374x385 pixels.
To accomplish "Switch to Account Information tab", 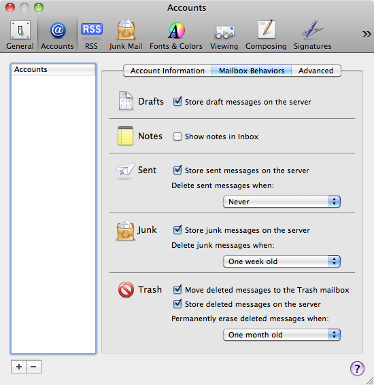I will coord(167,71).
